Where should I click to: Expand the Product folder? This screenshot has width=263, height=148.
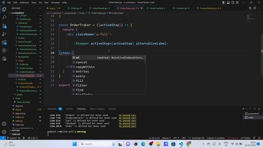22,79
